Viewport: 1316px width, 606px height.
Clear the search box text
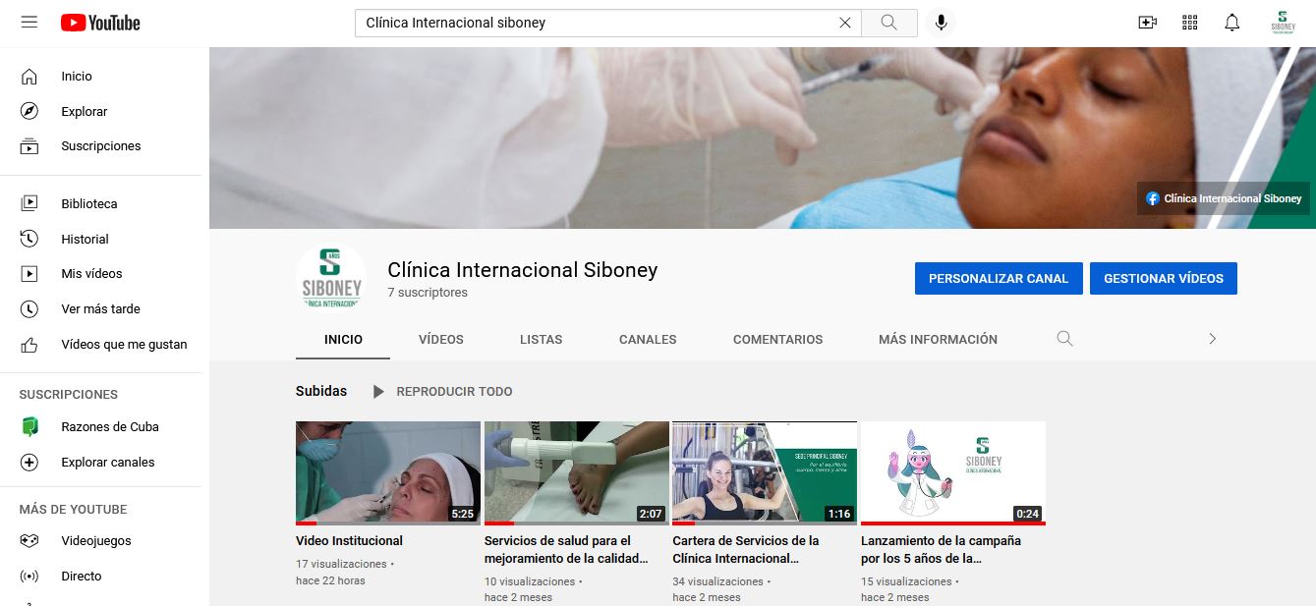(x=844, y=23)
